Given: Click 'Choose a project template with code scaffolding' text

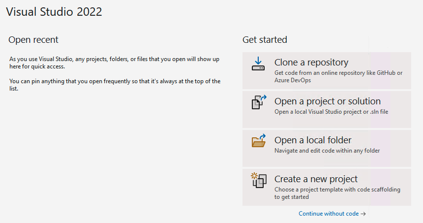Looking at the screenshot, I should click(x=337, y=193).
